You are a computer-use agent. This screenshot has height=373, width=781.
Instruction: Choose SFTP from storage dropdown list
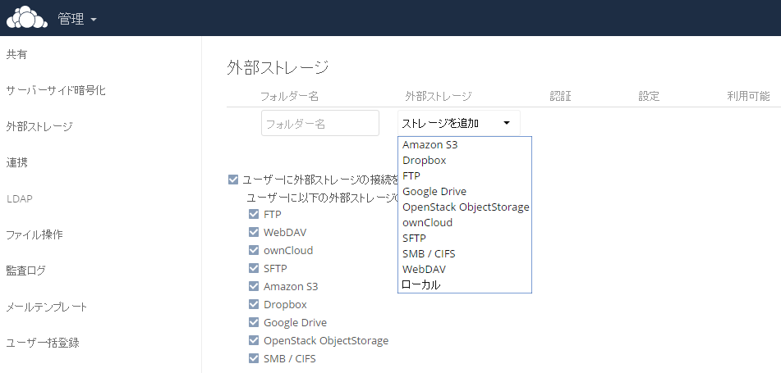[x=465, y=239]
